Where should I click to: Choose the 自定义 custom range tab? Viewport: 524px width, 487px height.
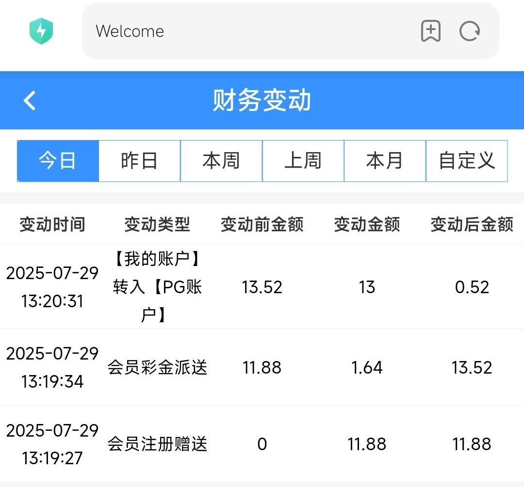[467, 161]
